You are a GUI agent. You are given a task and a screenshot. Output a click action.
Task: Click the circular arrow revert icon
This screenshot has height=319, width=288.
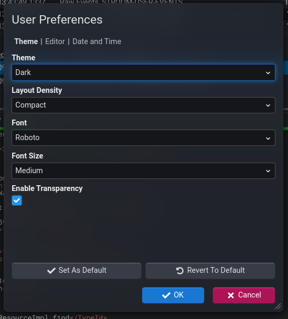coord(180,271)
